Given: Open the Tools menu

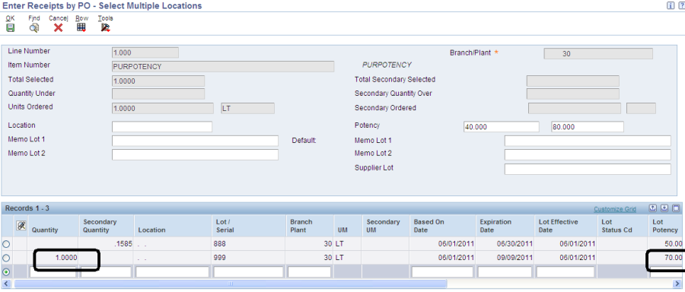Looking at the screenshot, I should point(105,18).
